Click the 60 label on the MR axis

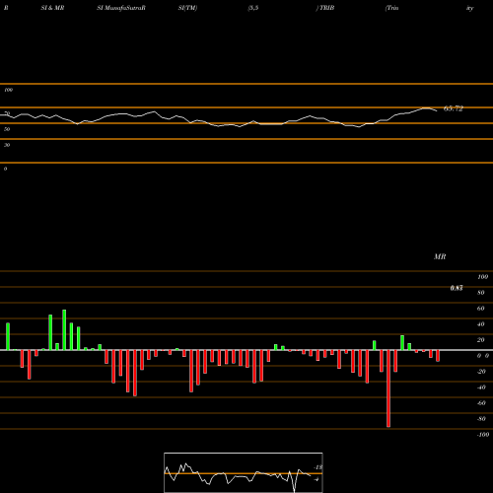(481, 309)
